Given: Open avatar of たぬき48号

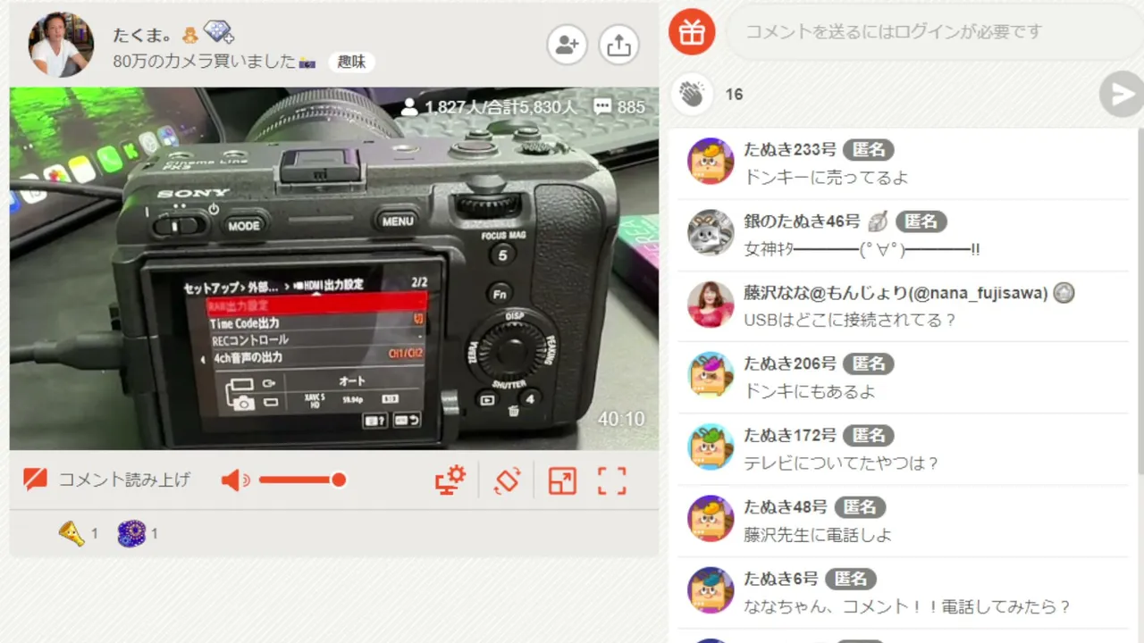Looking at the screenshot, I should (711, 519).
